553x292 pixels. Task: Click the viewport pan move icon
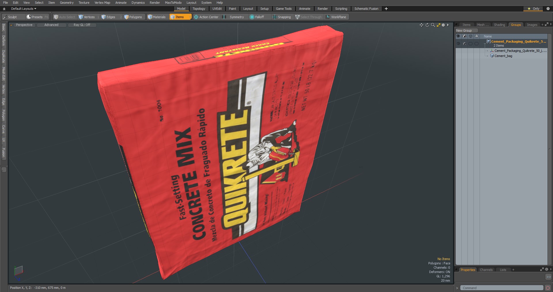click(421, 25)
